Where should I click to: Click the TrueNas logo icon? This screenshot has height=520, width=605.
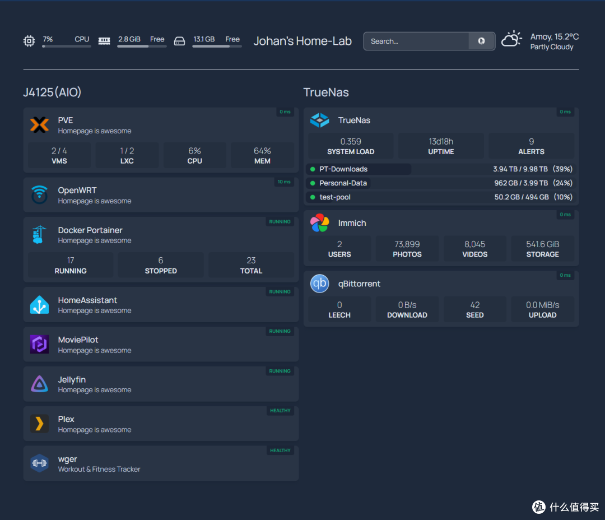[319, 120]
